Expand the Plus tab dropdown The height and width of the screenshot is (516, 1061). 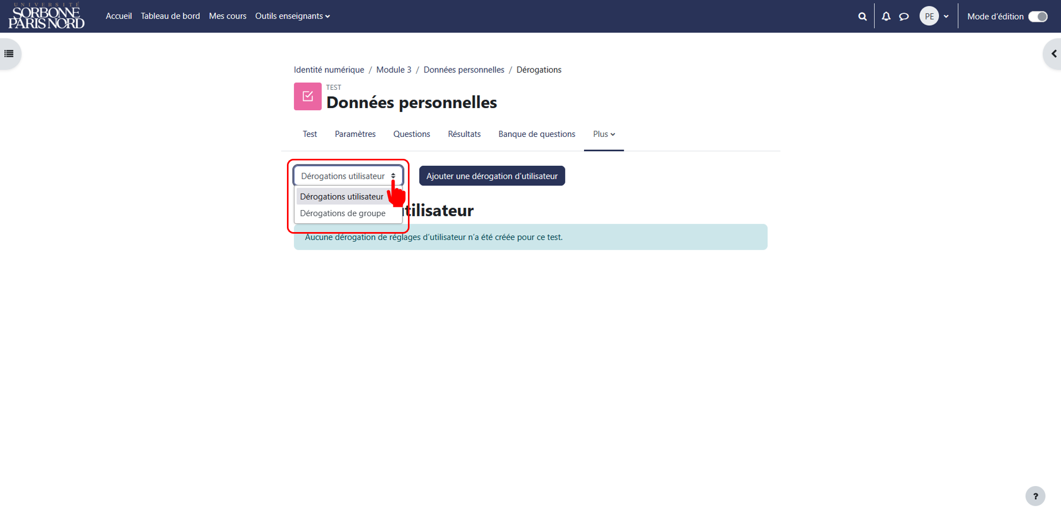[604, 134]
